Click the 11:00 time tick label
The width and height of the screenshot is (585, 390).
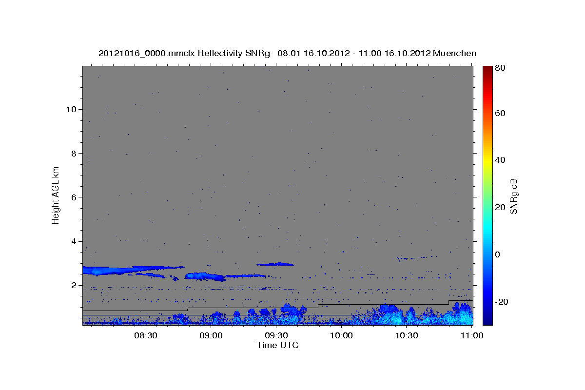pyautogui.click(x=472, y=336)
